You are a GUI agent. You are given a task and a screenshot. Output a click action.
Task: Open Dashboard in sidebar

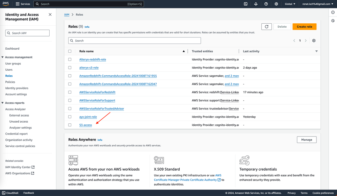(12, 49)
